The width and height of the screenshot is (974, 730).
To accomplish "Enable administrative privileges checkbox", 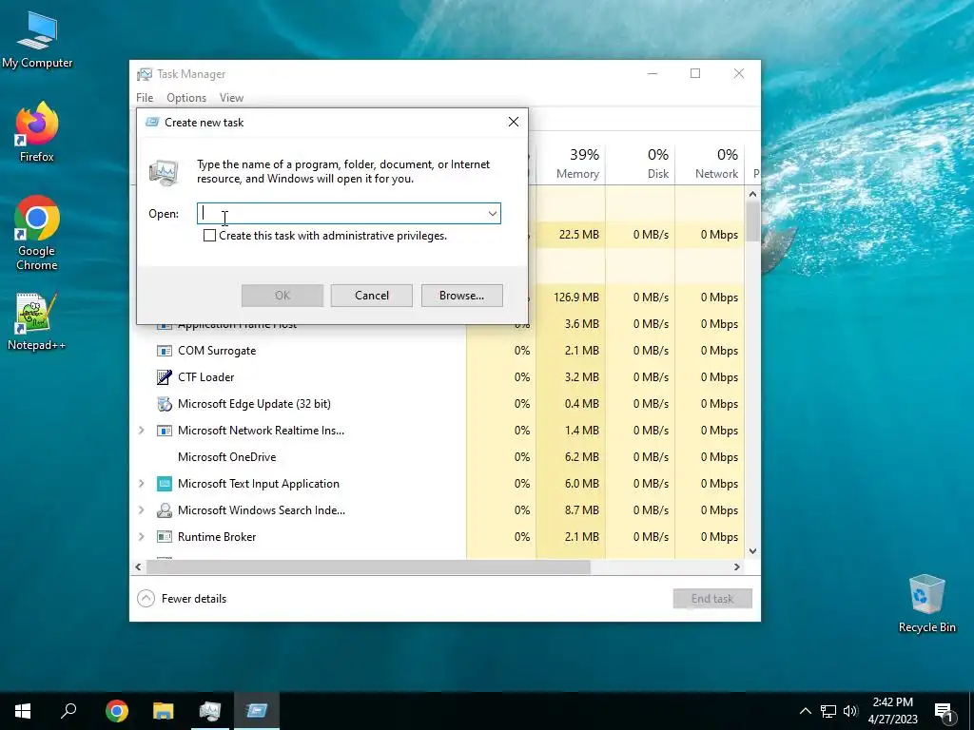I will 210,236.
